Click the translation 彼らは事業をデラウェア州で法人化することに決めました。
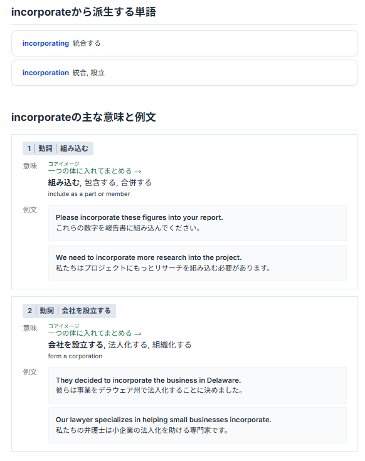 pyautogui.click(x=149, y=390)
